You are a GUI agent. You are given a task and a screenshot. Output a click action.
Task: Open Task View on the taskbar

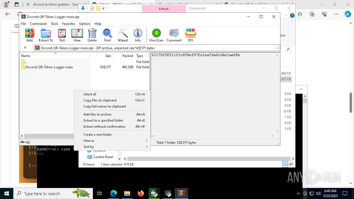tap(100, 193)
